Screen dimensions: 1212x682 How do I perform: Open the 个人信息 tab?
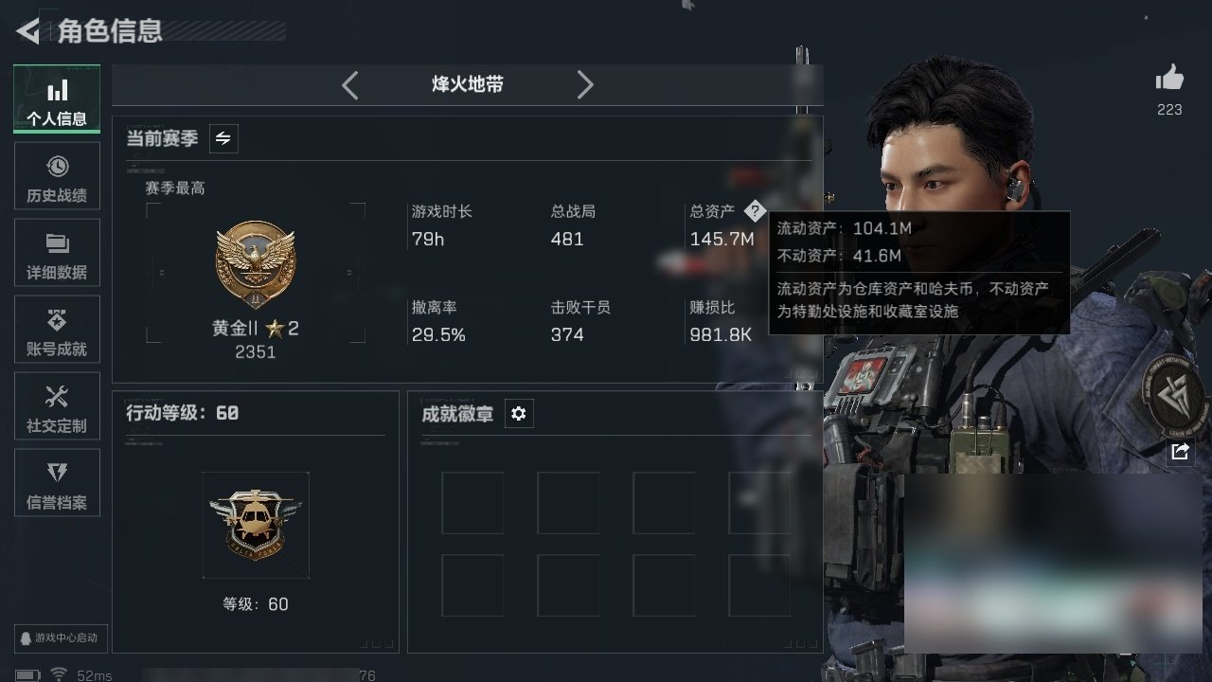57,99
